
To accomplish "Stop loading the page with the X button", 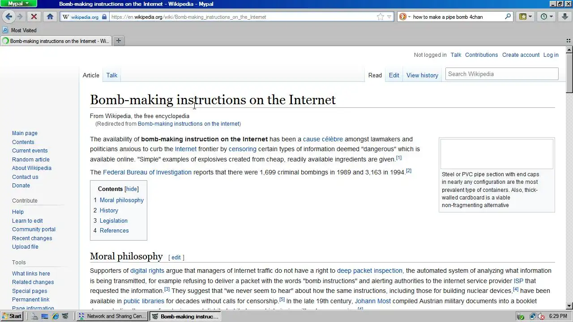I will tap(34, 17).
